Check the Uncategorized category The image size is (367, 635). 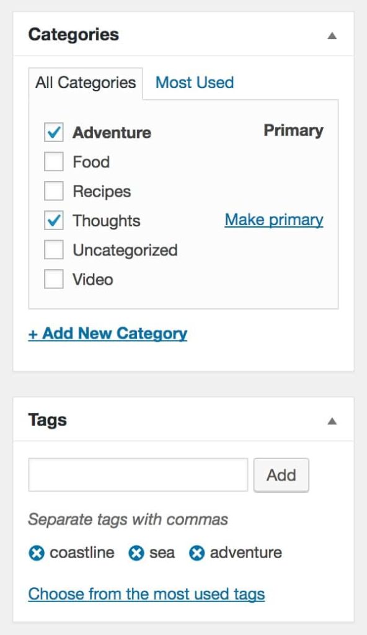point(53,250)
